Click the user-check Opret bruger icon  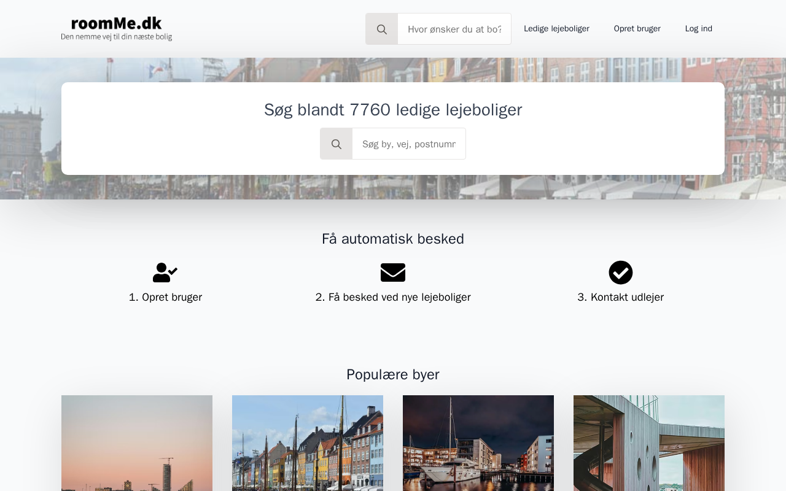pos(165,273)
